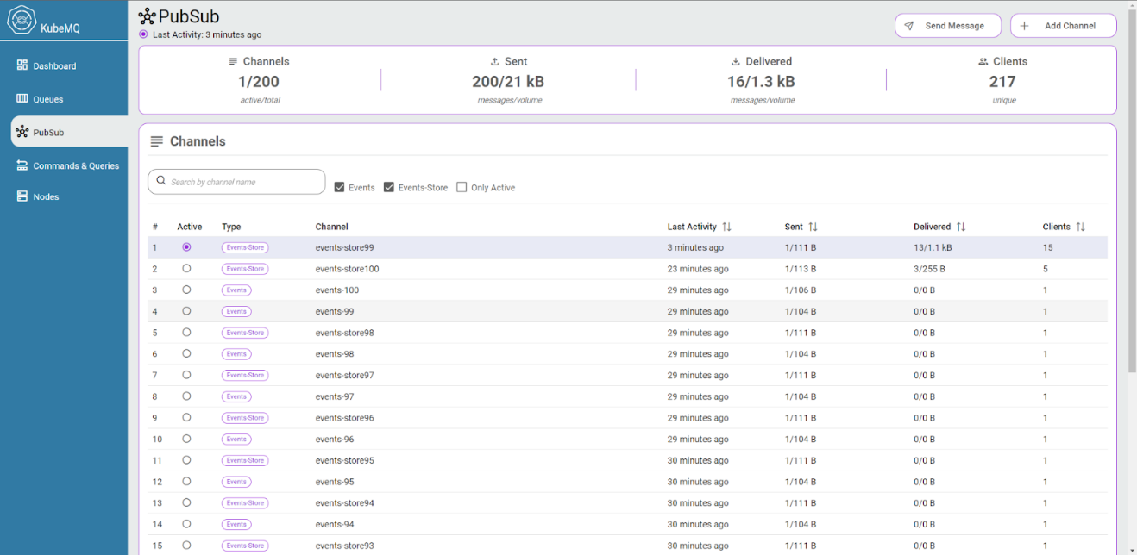Sort by Delivered arrows icon

click(x=961, y=227)
